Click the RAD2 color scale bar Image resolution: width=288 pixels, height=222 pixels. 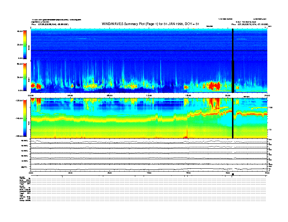(25, 45)
